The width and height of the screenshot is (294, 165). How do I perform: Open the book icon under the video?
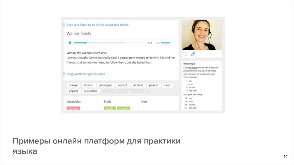tap(186, 54)
